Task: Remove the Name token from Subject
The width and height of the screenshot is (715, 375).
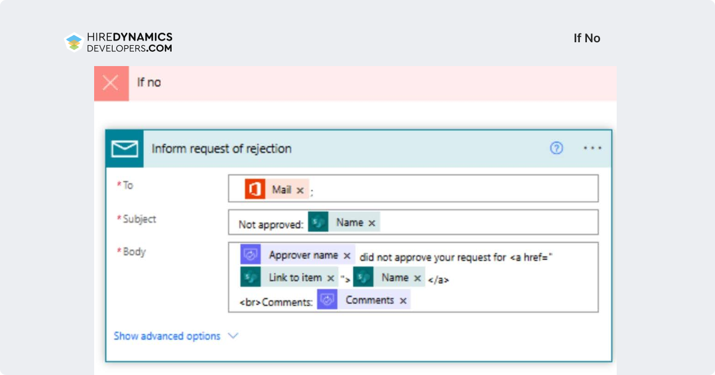Action: tap(372, 223)
